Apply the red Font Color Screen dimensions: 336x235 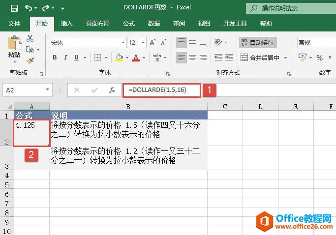(136, 58)
